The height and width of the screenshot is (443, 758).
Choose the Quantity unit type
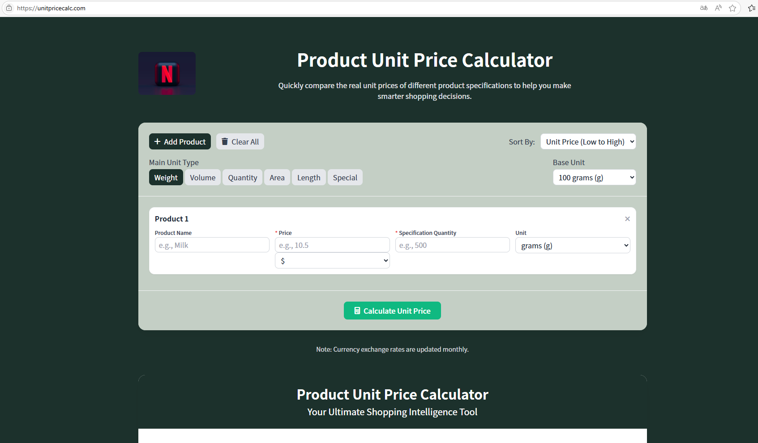pyautogui.click(x=242, y=178)
